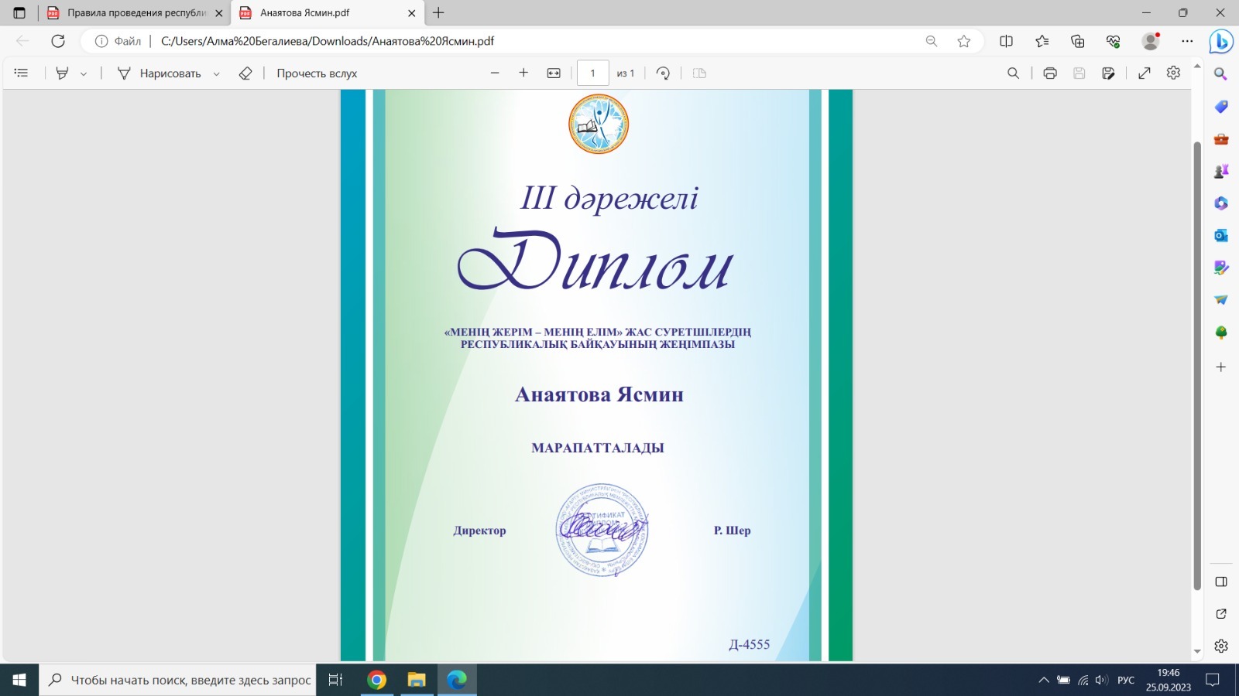Switch to the Правила проведения tab
1239x696 pixels.
130,13
